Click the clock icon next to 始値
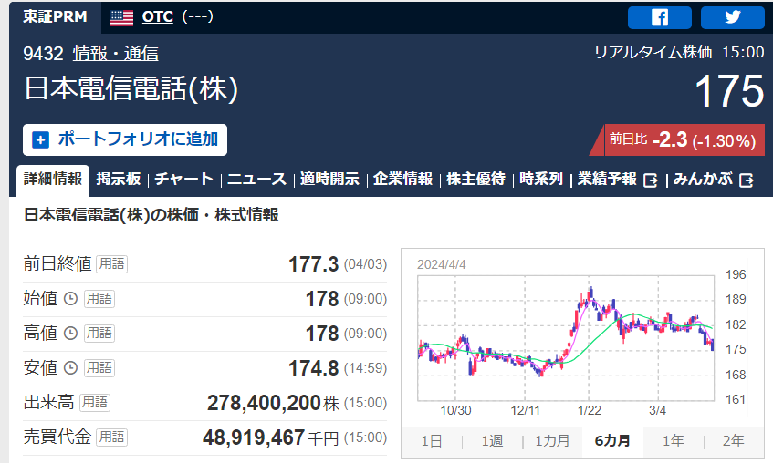 click(71, 298)
